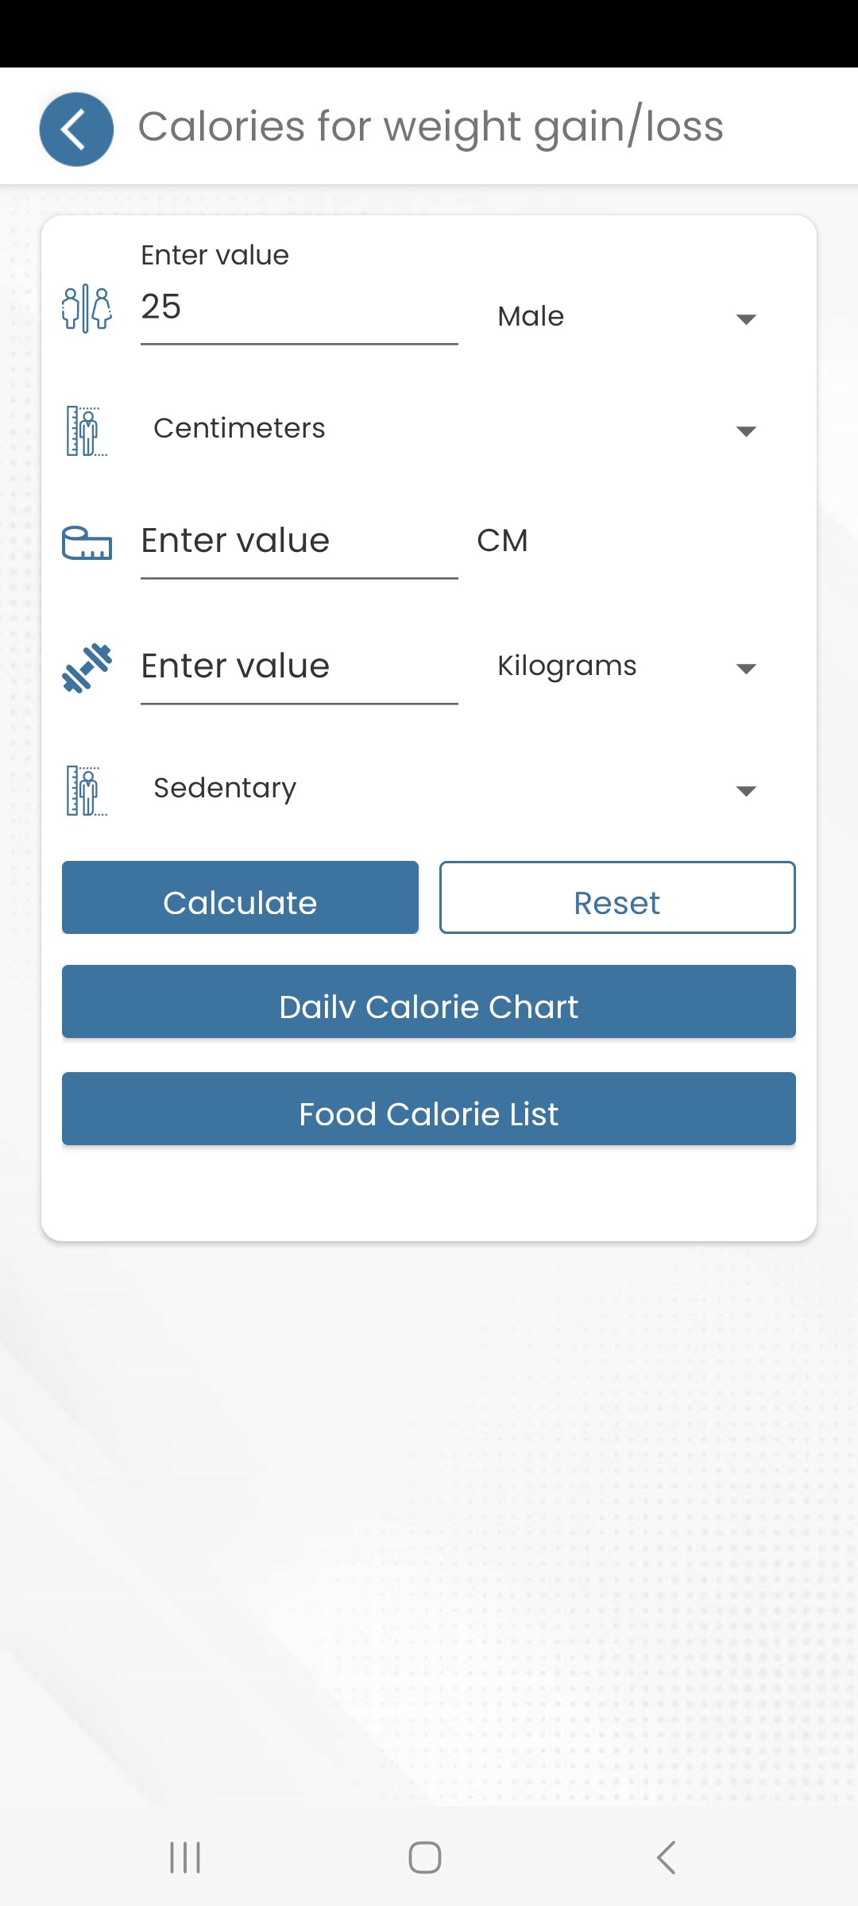Tap the dumbbell weight icon
858x1906 pixels.
click(x=87, y=668)
